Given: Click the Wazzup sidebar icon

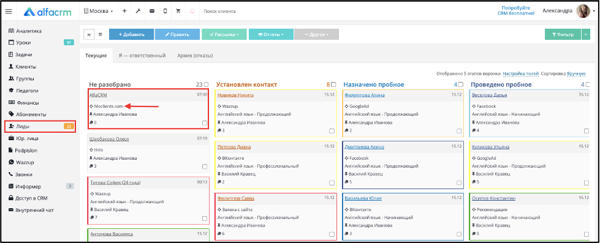Looking at the screenshot, I should pyautogui.click(x=11, y=162).
